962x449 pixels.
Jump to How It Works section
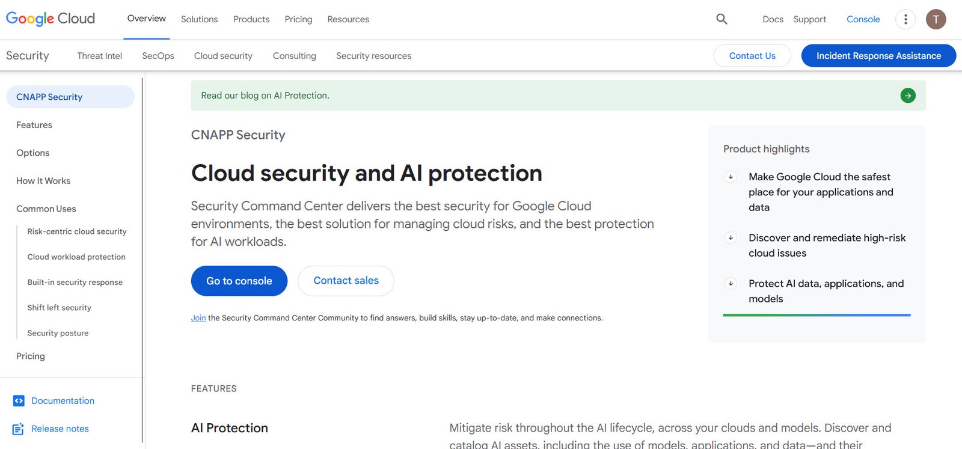point(43,181)
